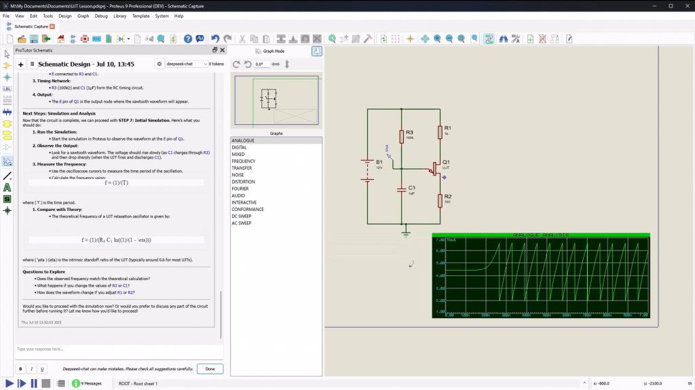
Task: Click the Undo arrow in toolbar
Action: tap(215, 39)
